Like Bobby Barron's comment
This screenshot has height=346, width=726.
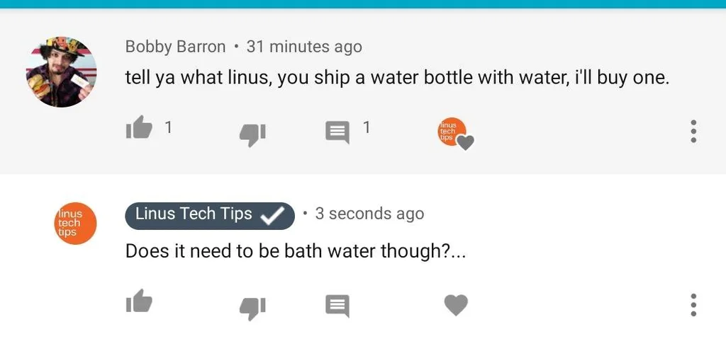pos(139,129)
